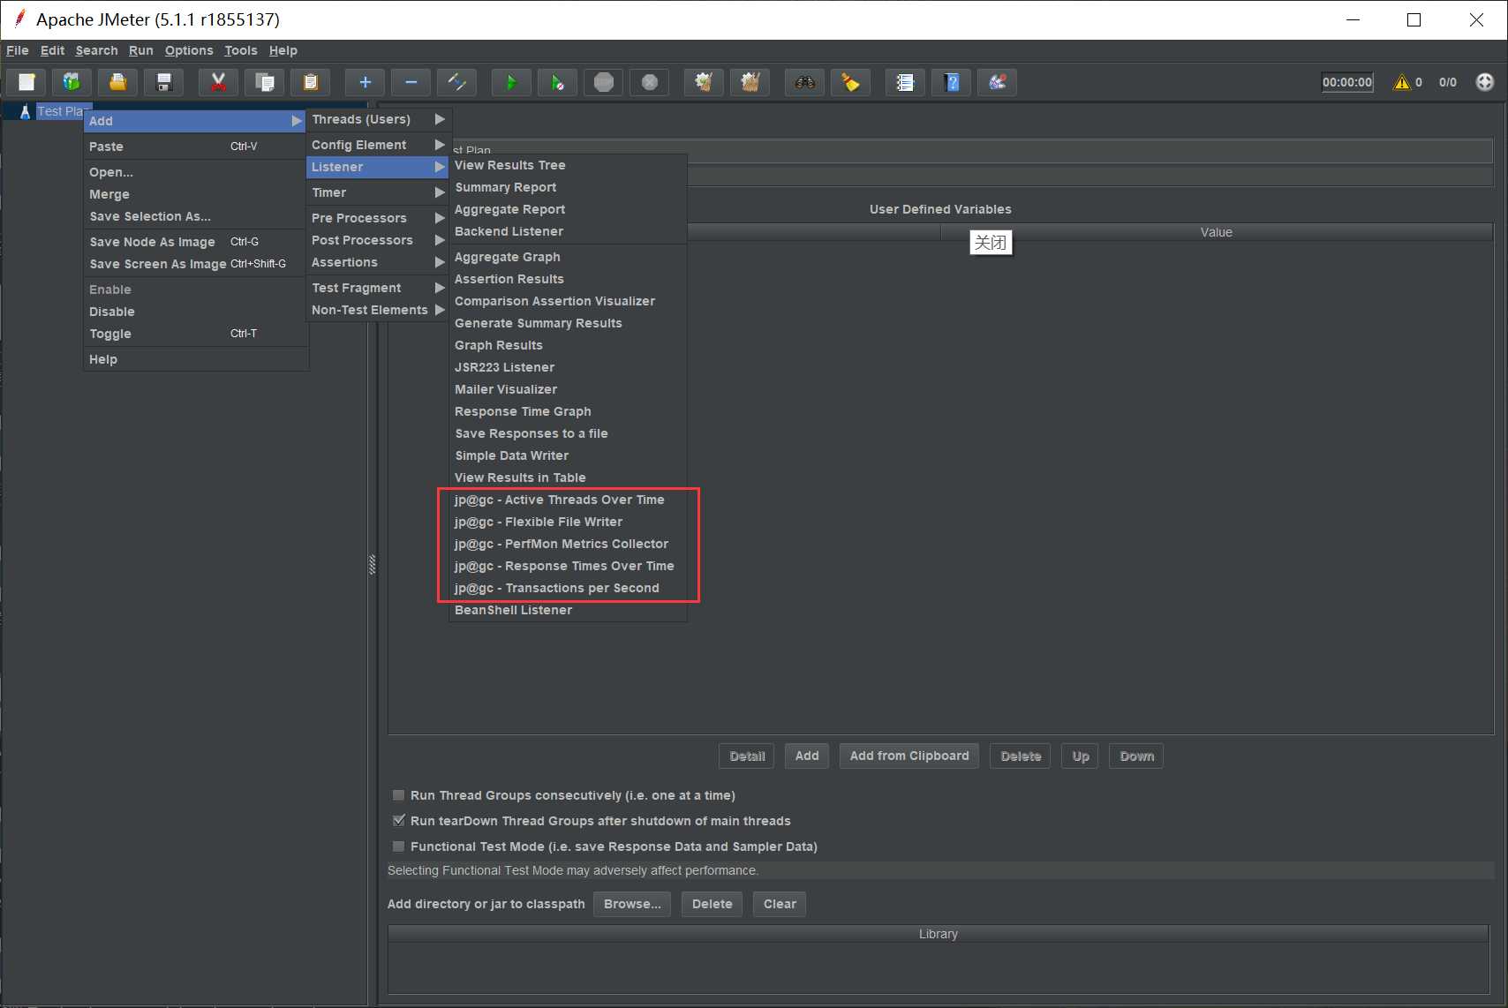Click the Search binoculars icon
The image size is (1508, 1008).
(x=804, y=82)
